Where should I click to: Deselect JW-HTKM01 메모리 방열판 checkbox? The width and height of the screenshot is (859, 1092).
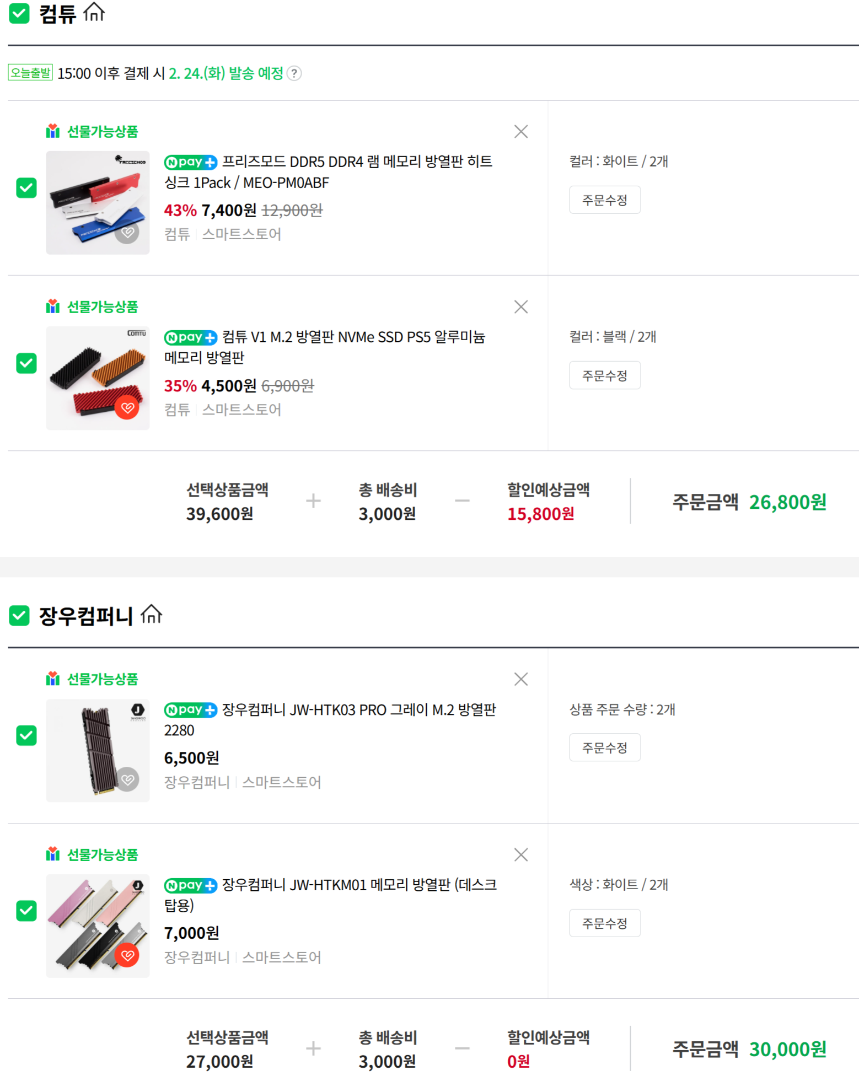26,911
